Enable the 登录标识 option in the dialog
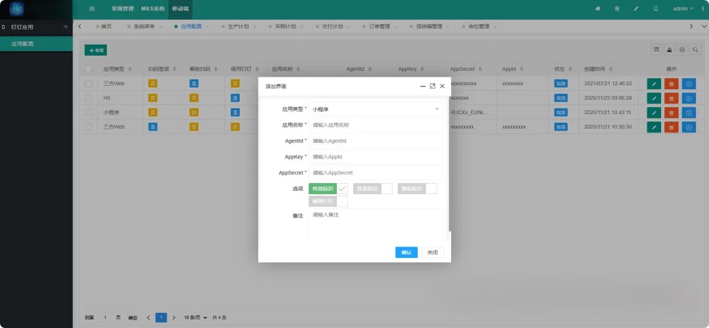Viewport: 709px width, 328px height. 373,188
